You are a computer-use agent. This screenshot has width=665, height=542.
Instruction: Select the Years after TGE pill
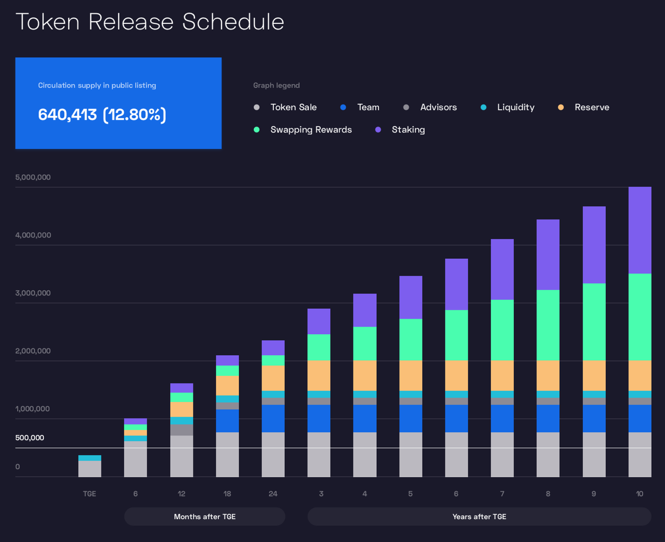479,517
